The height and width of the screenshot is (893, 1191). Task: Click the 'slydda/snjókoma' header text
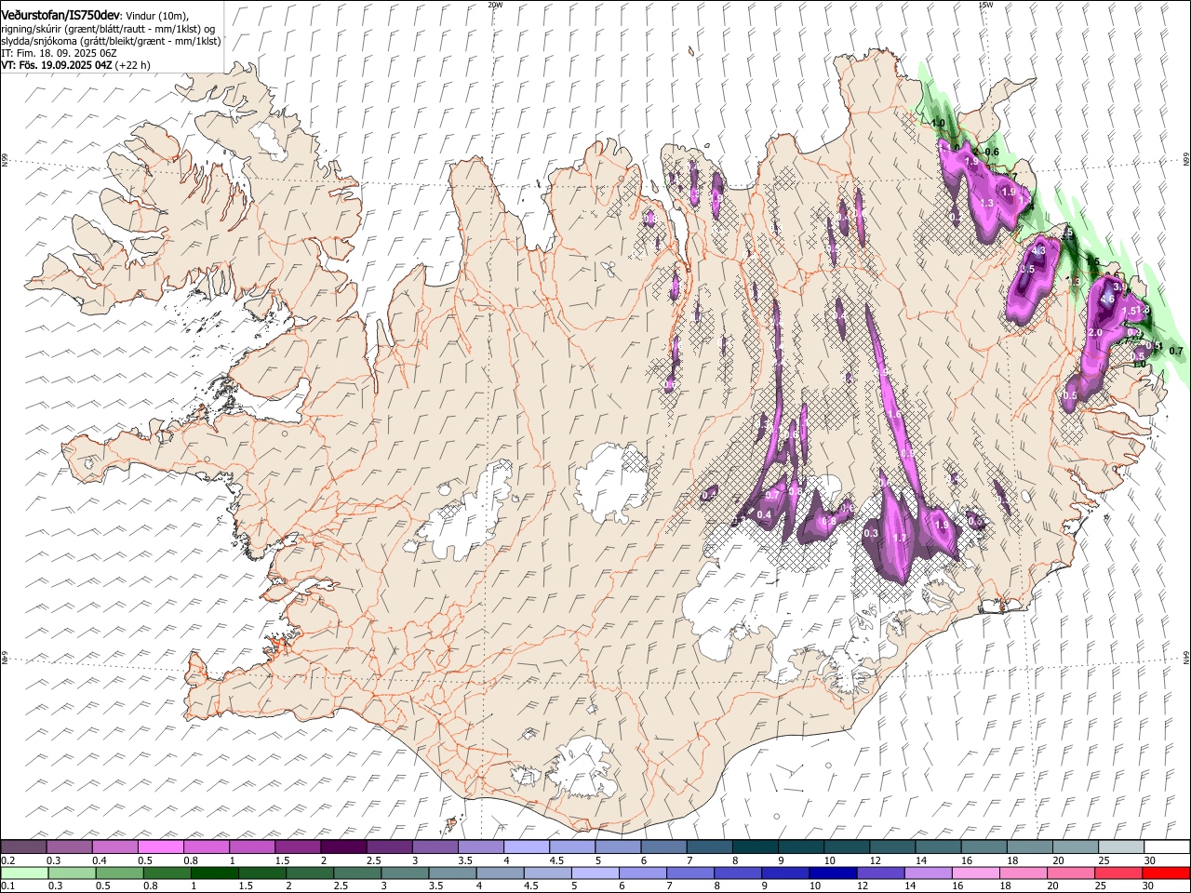point(37,41)
